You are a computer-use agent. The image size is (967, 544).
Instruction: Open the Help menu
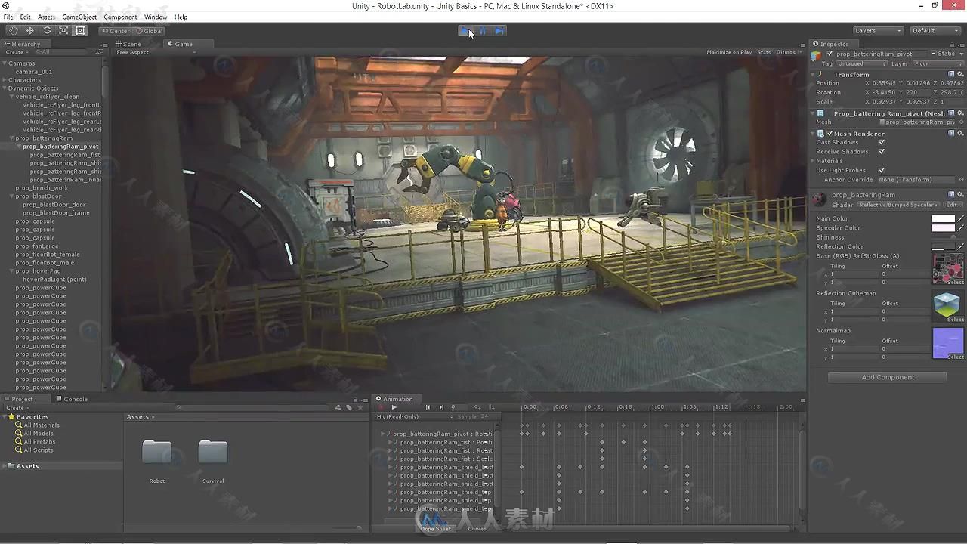181,17
